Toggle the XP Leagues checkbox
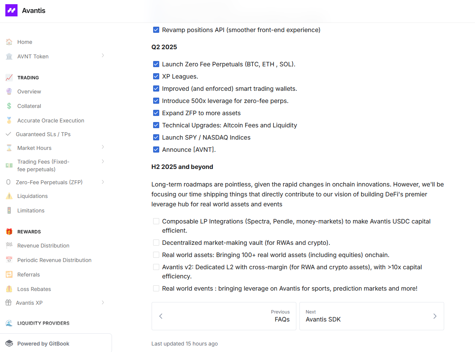Screen dimensions: 475x352 pos(156,76)
